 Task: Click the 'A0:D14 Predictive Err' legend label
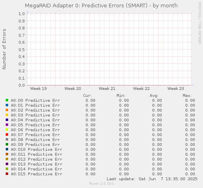tap(36, 169)
